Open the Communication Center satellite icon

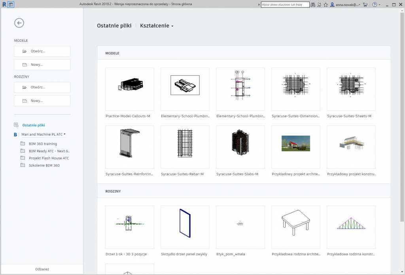coord(319,5)
